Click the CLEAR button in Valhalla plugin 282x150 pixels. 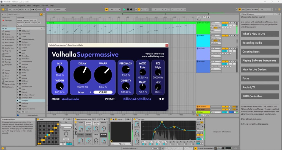point(103,92)
